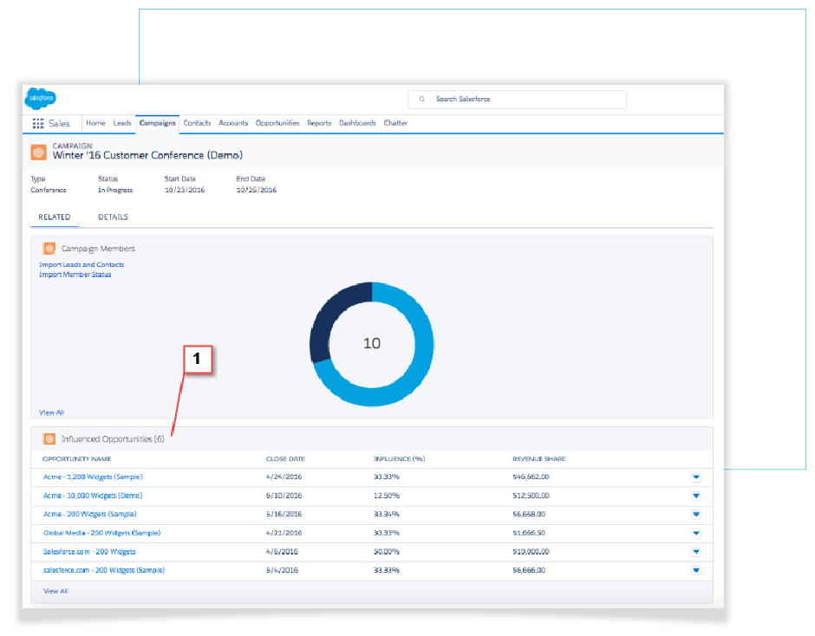Click the 5/16/2016 close date
The image size is (815, 636).
284,515
